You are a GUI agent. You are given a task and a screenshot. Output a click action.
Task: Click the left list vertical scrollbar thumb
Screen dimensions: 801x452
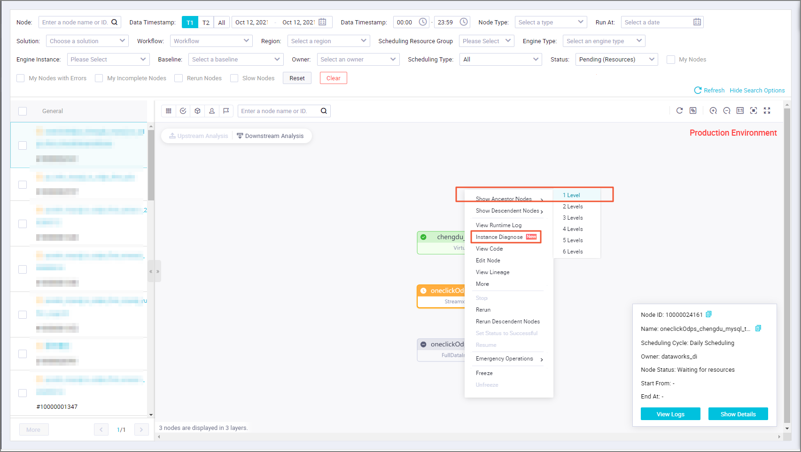(x=151, y=165)
